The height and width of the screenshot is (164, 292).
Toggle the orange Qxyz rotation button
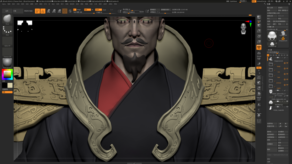tap(259, 68)
